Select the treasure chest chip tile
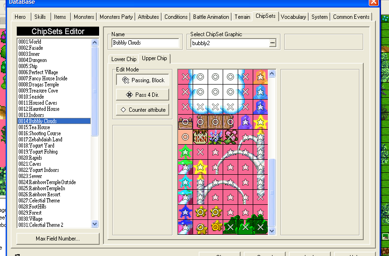The image size is (389, 256). point(185,122)
